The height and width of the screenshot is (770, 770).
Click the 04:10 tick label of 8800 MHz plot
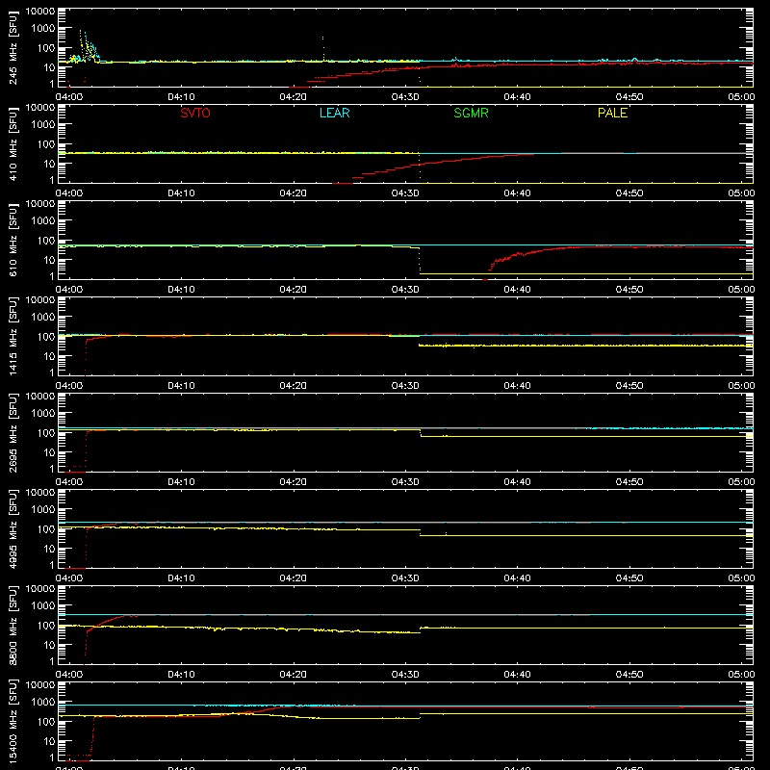pyautogui.click(x=181, y=675)
